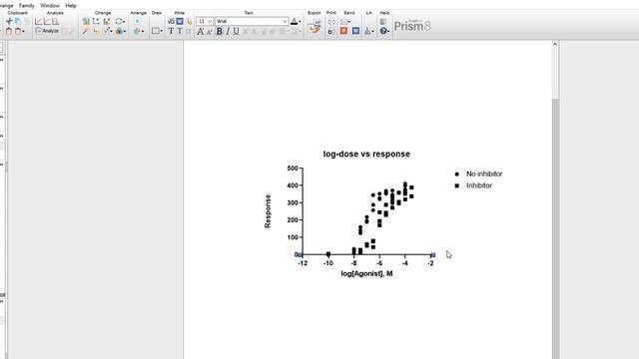Increase font size with large A icon

coord(200,31)
